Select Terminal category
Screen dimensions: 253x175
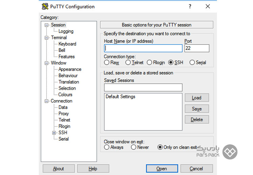click(59, 37)
